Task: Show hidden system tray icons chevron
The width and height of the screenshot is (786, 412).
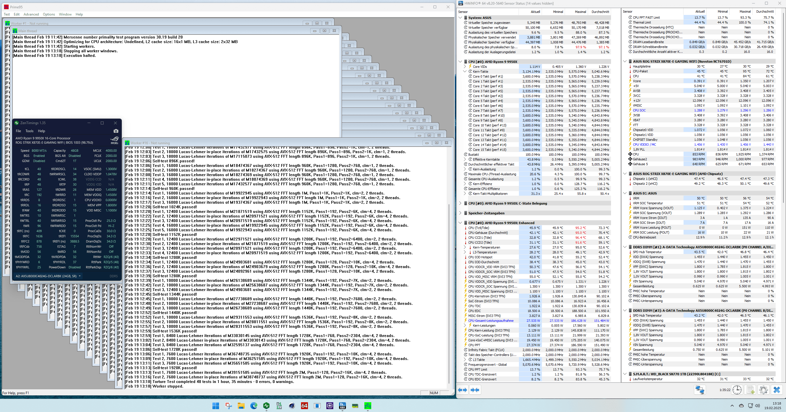Action: click(732, 406)
